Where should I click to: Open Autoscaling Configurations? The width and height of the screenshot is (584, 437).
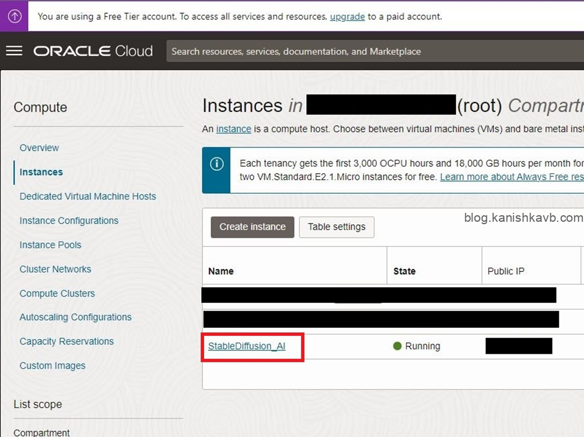point(75,317)
